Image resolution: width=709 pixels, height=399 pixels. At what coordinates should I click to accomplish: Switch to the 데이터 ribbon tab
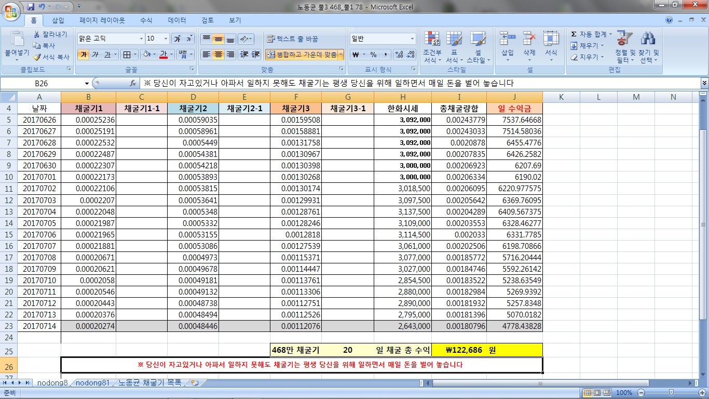pyautogui.click(x=177, y=20)
